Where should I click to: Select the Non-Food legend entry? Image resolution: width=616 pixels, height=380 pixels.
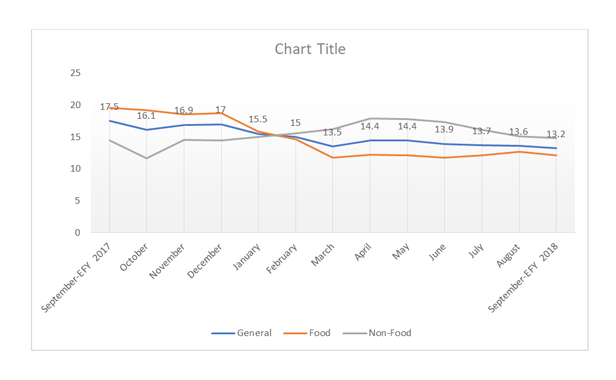pyautogui.click(x=389, y=333)
